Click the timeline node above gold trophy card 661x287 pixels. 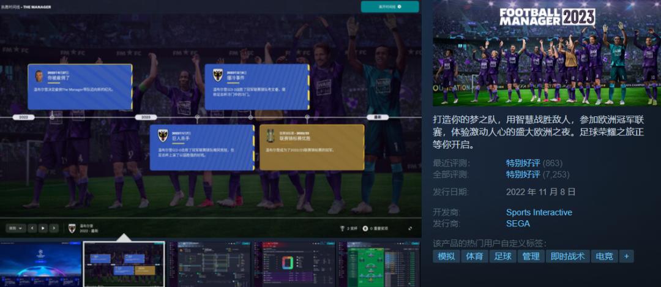(x=307, y=117)
